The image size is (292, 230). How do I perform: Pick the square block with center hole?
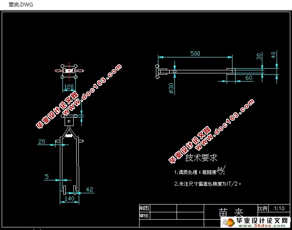[69, 121]
